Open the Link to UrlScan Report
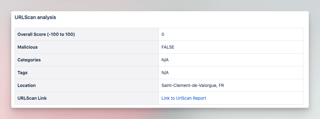 pyautogui.click(x=184, y=98)
